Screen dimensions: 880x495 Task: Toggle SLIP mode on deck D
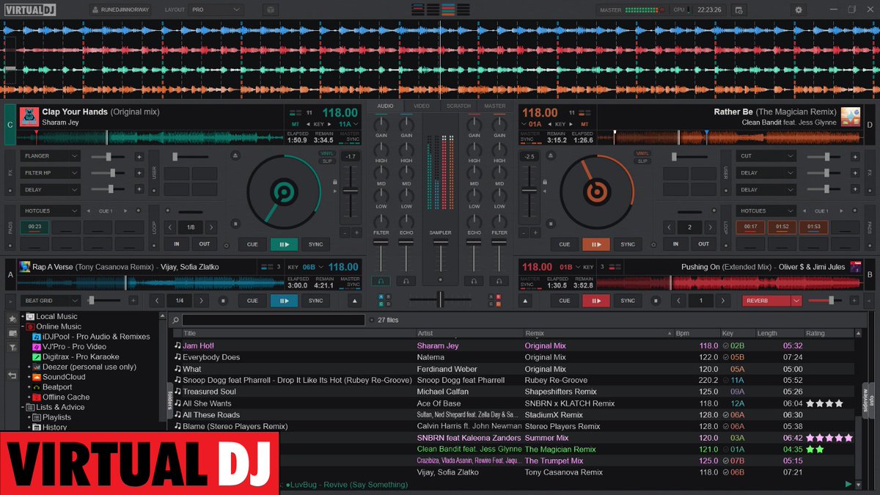pos(642,161)
